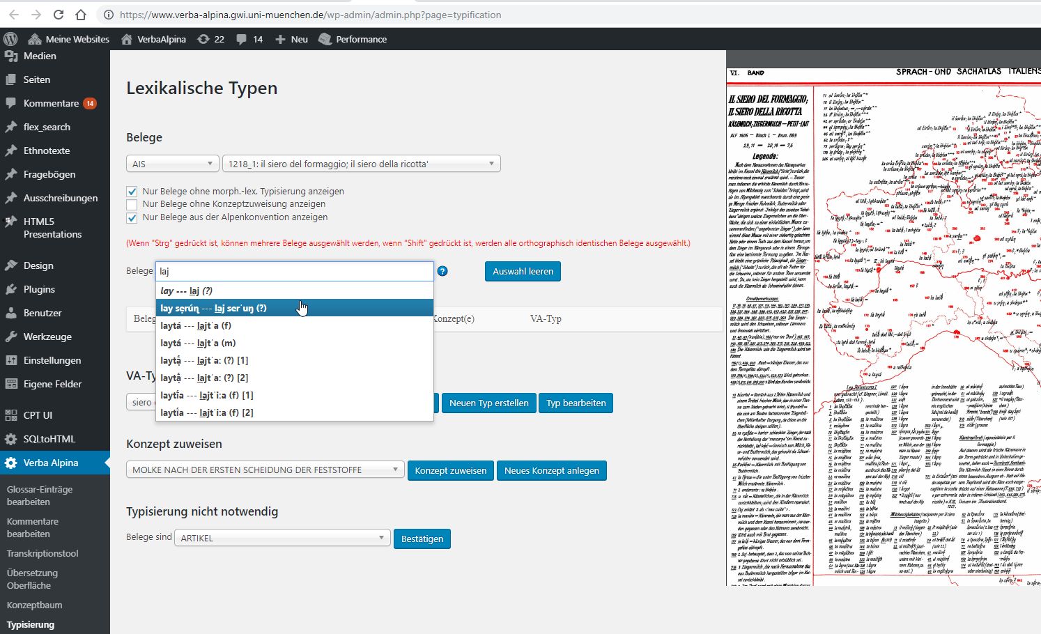Click the WordPress logo icon in admin bar
1041x634 pixels.
(10, 39)
